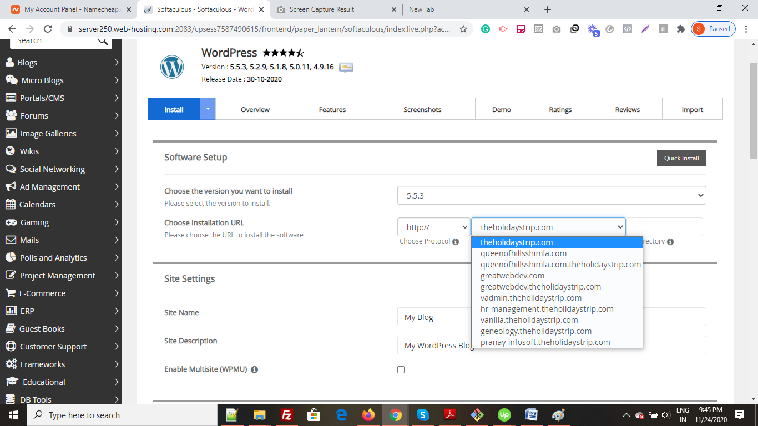Click the camera screenshot extension icon
Screen dimensions: 758x426
click(557, 29)
